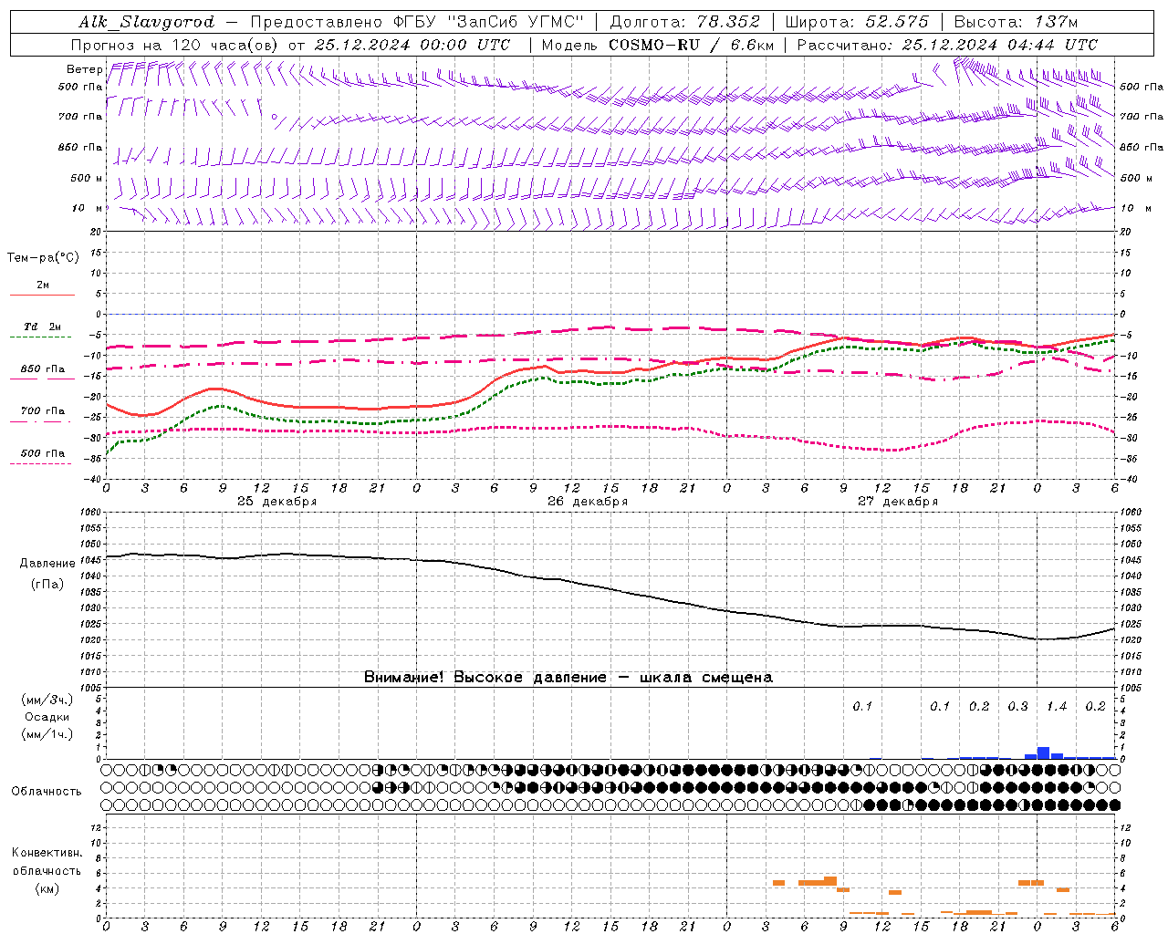Click the precipitation value '0.3'
Screen dimensions: 1168x934
[x=1017, y=706]
